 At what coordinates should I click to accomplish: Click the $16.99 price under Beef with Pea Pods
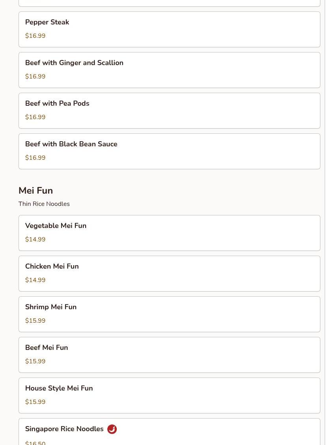pos(35,117)
